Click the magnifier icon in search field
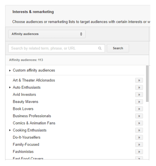The width and height of the screenshot is (156, 166). 100,48
